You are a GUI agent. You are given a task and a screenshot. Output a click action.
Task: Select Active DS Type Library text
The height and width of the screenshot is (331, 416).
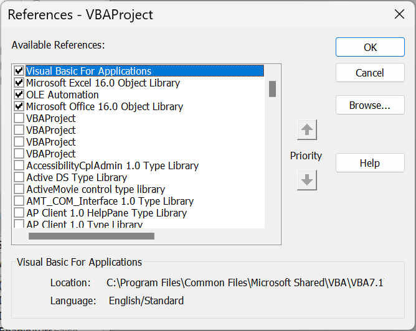(77, 177)
